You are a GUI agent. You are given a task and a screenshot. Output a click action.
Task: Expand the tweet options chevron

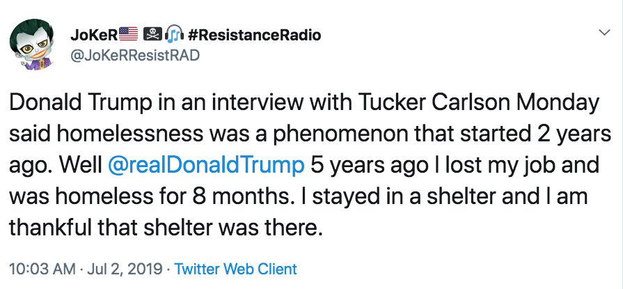click(604, 32)
